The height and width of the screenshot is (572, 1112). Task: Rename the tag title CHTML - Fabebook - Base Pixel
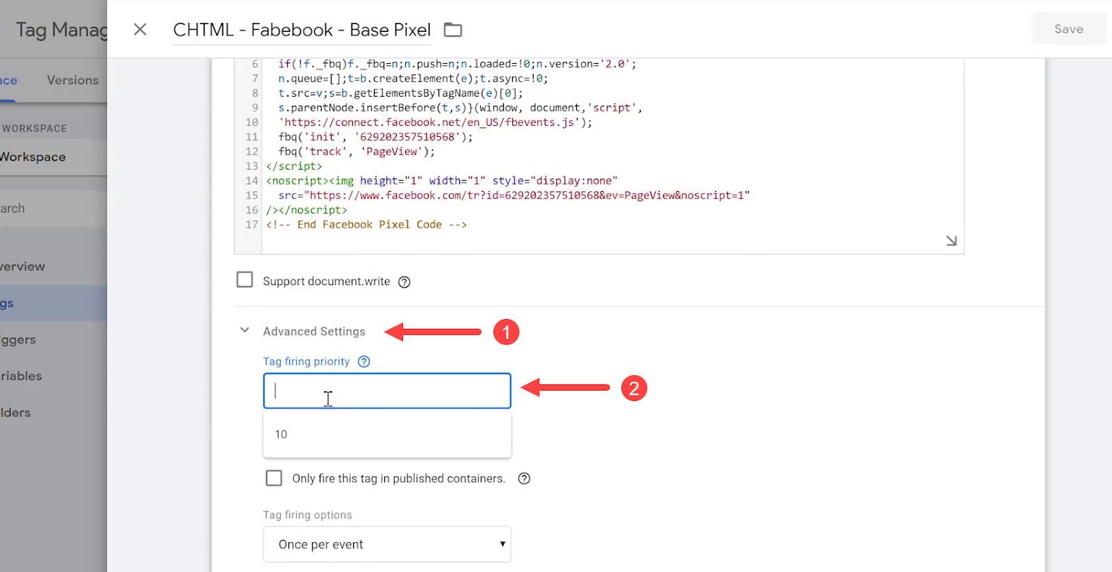tap(302, 30)
